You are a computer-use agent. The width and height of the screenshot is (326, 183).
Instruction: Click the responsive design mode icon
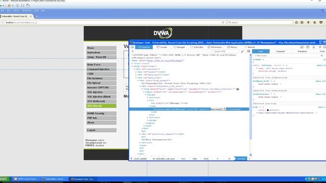(x=314, y=47)
